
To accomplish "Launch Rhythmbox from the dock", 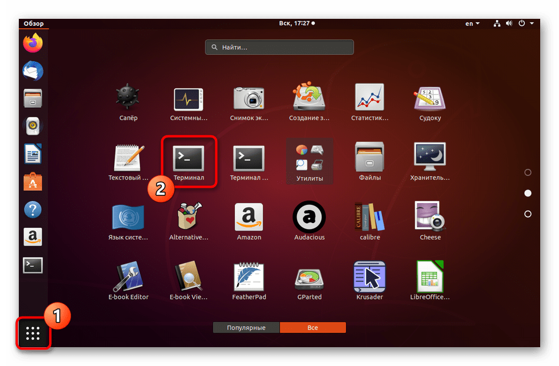I will pos(33,126).
